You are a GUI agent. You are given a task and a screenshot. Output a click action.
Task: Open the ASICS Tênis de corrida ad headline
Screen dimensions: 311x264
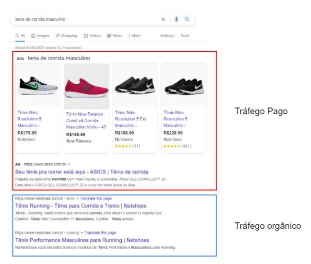click(82, 171)
